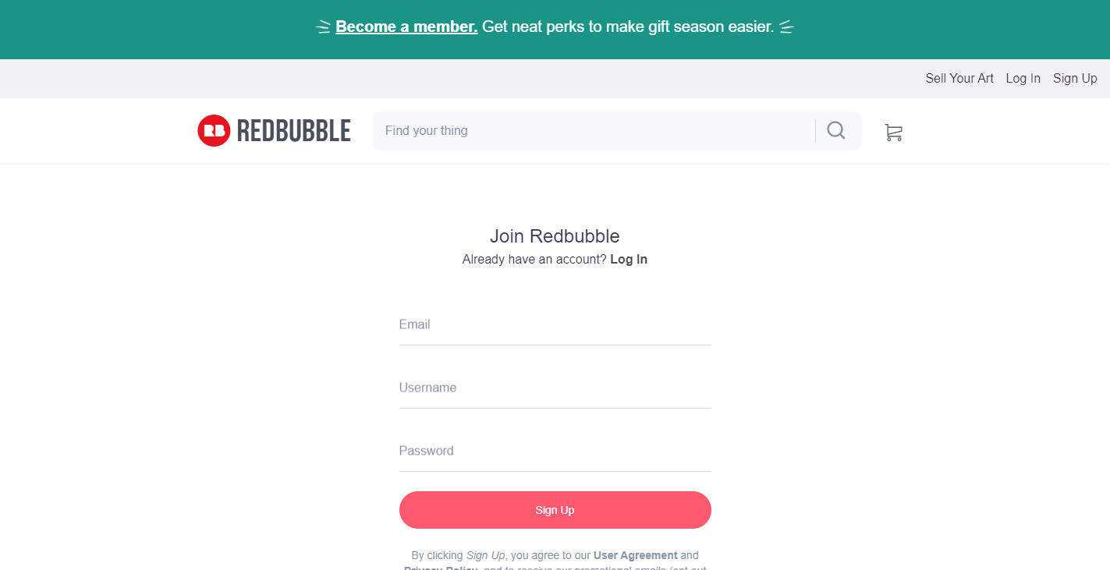Click the Username input field
This screenshot has height=570, width=1110.
[555, 389]
